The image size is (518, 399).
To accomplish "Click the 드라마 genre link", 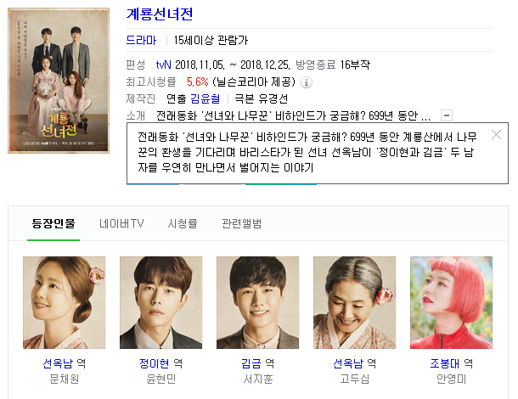I will pos(141,40).
